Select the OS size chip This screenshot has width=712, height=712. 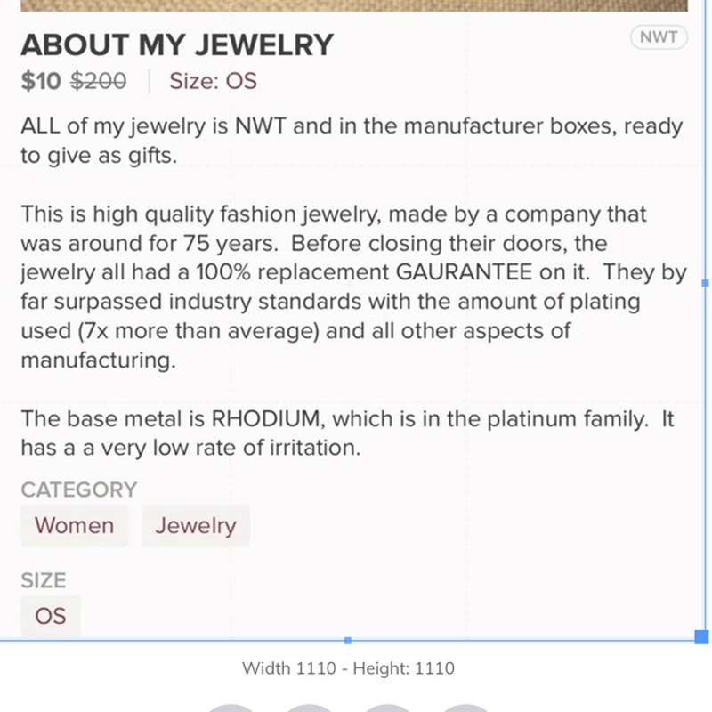point(51,616)
